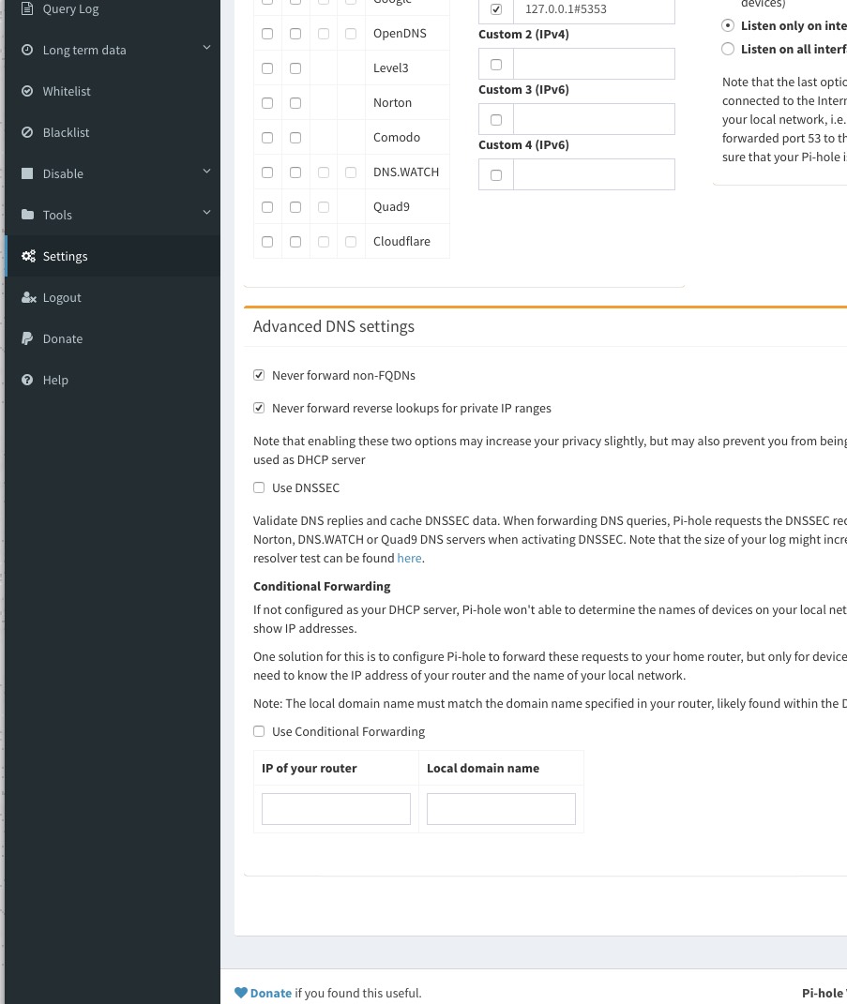The image size is (847, 1004).
Task: Click the Advanced DNS settings heading
Action: tap(333, 326)
